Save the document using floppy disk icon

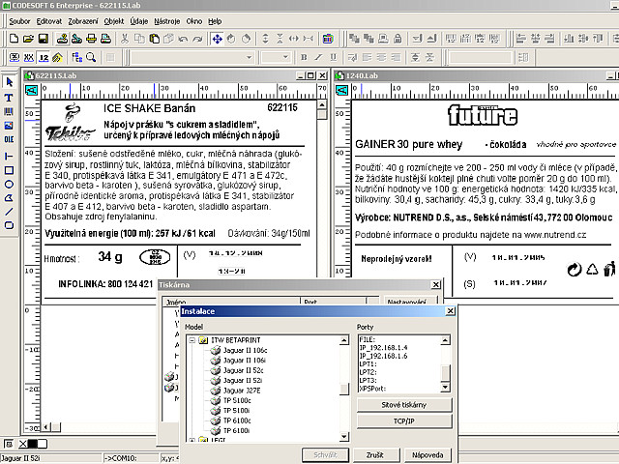[x=43, y=39]
